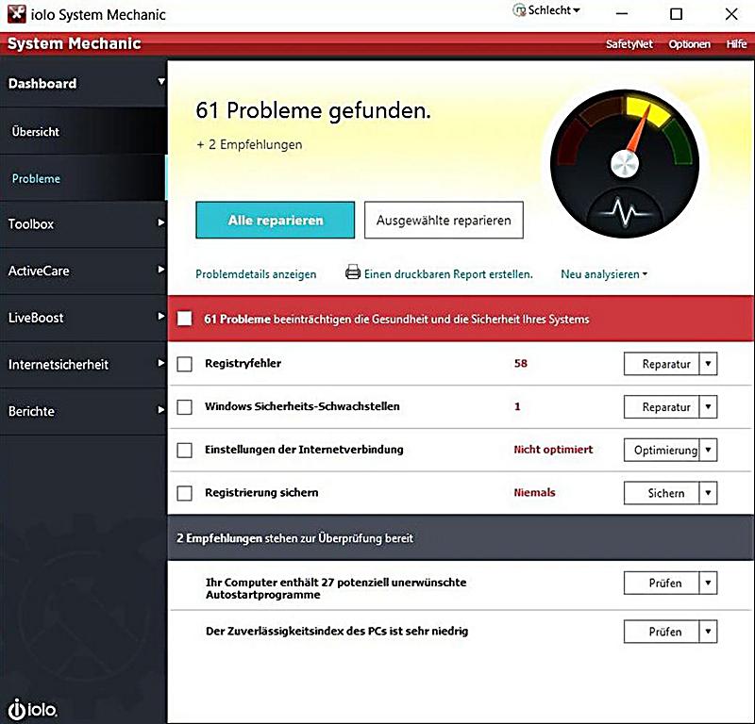The width and height of the screenshot is (755, 724).
Task: Click the printer icon next to report link
Action: click(x=353, y=272)
